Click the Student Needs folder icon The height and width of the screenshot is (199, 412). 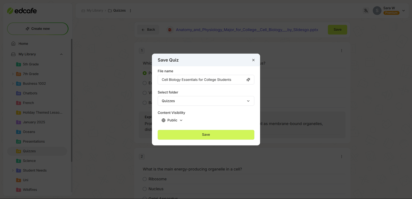point(19,170)
